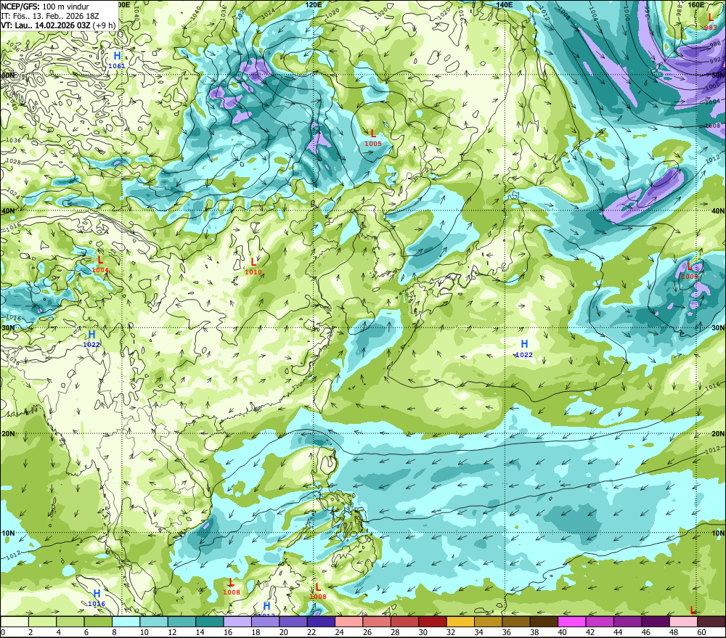Click the dark brown swatch between 38 and 40

click(544, 622)
